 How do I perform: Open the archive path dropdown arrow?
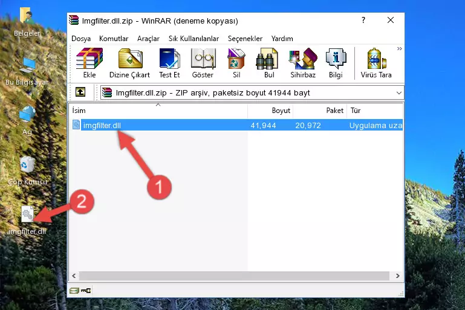tap(399, 93)
